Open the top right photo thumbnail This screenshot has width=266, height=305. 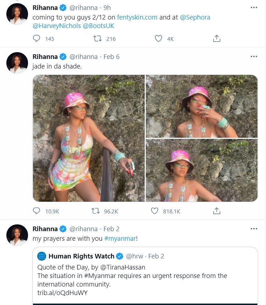(202, 107)
